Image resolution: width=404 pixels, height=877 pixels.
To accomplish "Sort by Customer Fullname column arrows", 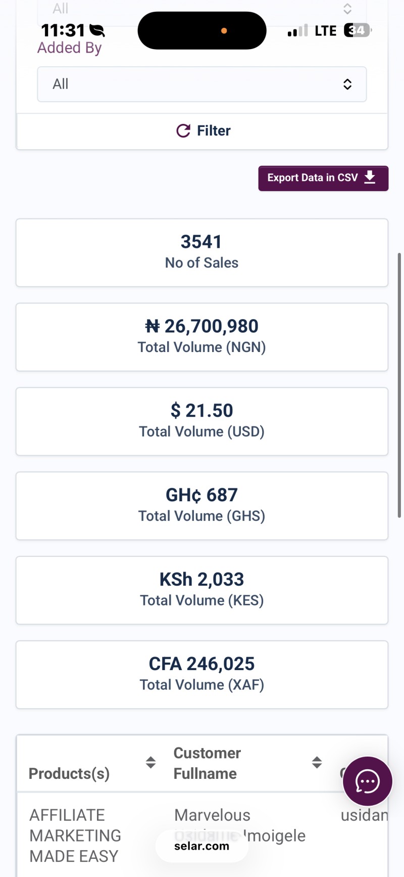I will pos(317,763).
